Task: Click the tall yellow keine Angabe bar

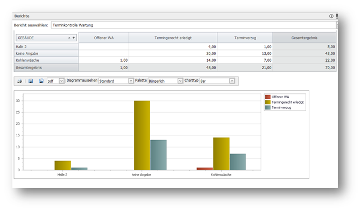Action: pos(142,135)
